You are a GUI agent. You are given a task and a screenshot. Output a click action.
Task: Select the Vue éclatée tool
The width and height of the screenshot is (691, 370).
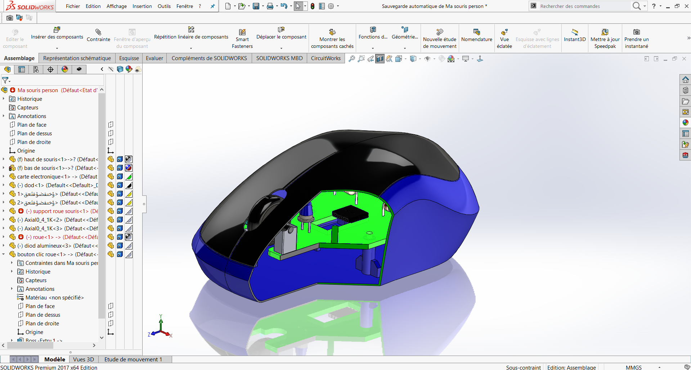pyautogui.click(x=504, y=33)
